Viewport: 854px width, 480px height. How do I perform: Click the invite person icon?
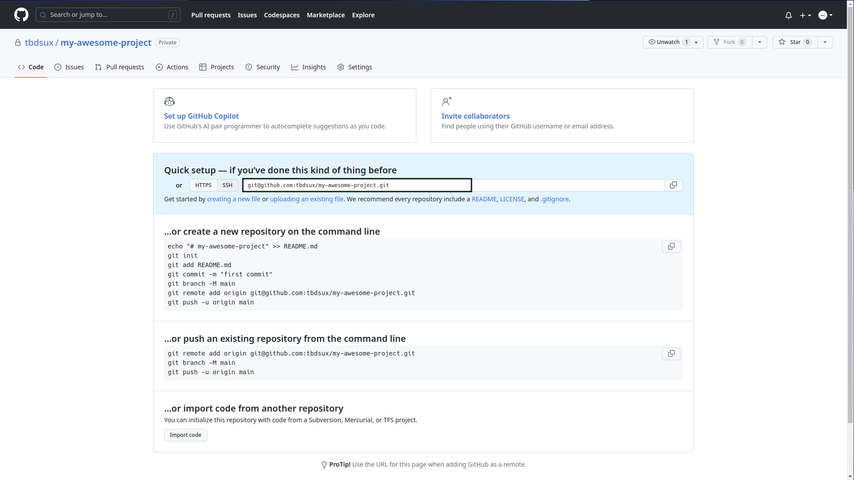coord(447,101)
